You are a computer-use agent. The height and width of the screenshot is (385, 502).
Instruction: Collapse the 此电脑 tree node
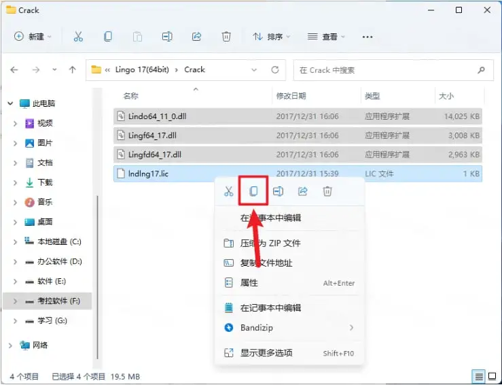tap(10, 103)
